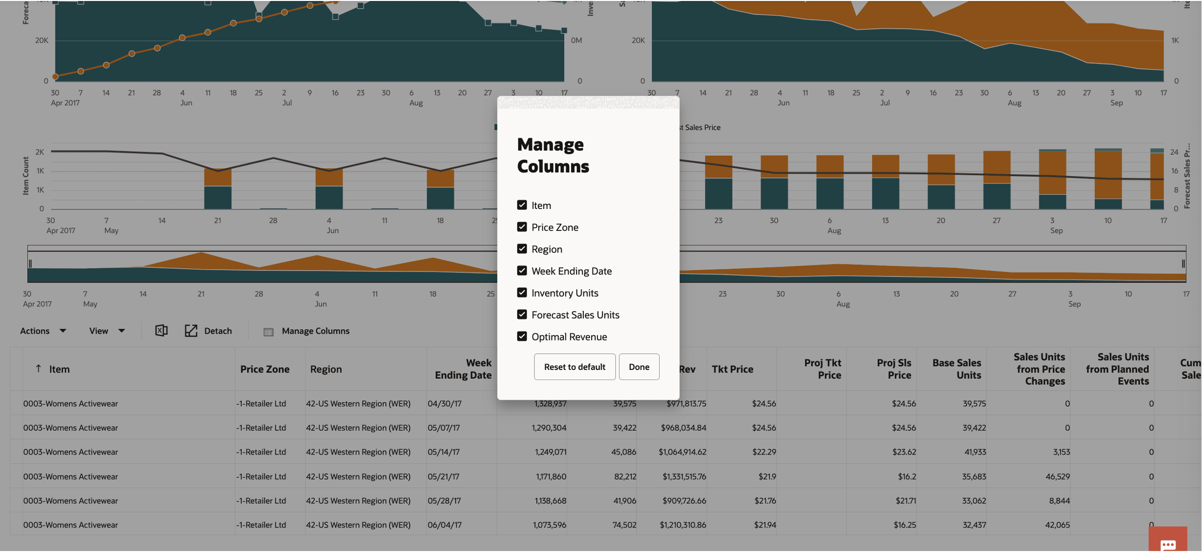Viewport: 1202px width, 552px height.
Task: Grab the right handle of range overview
Action: 1183,264
